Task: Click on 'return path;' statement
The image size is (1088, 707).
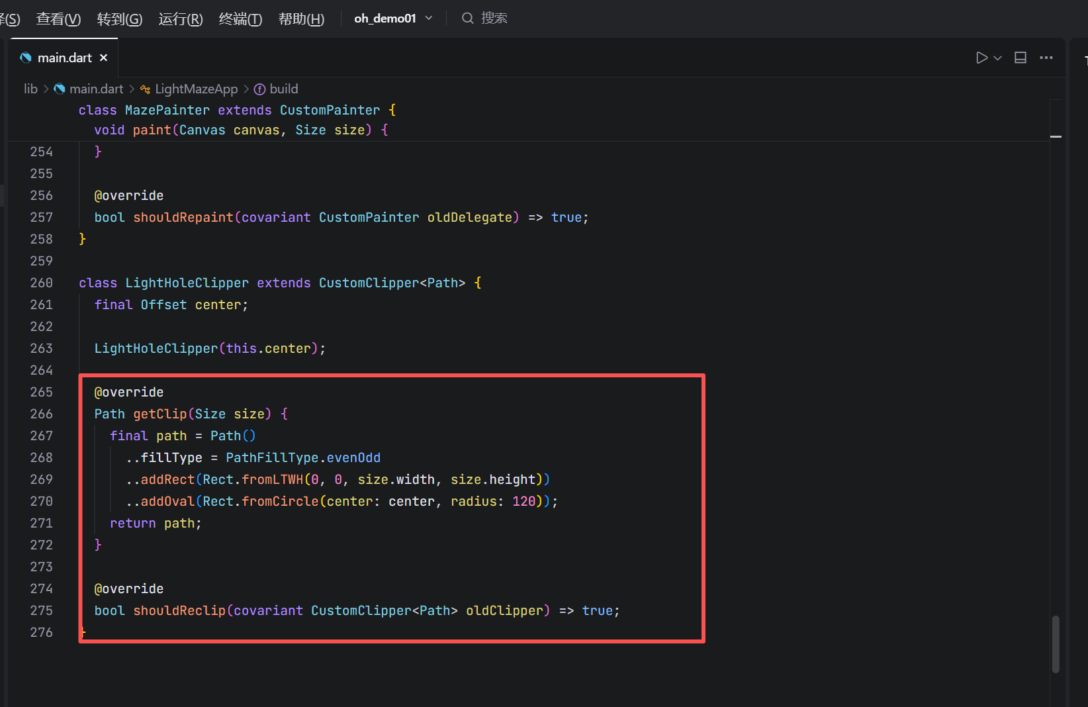Action: (156, 523)
